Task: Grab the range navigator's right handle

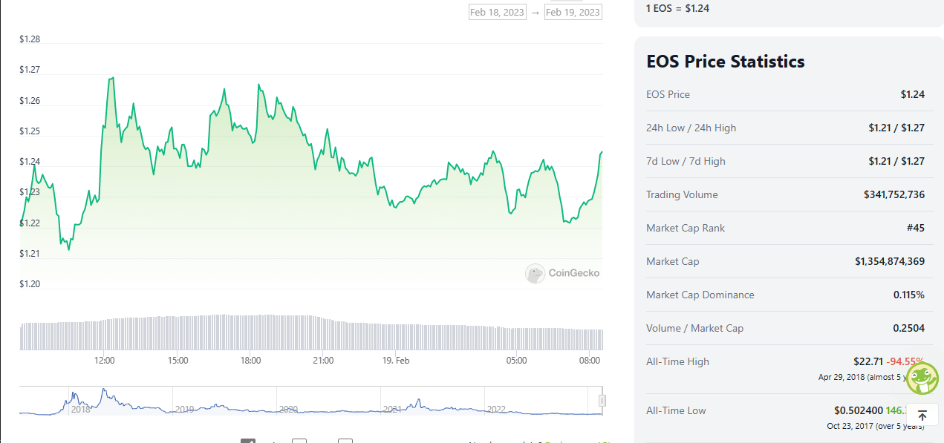Action: pyautogui.click(x=602, y=401)
